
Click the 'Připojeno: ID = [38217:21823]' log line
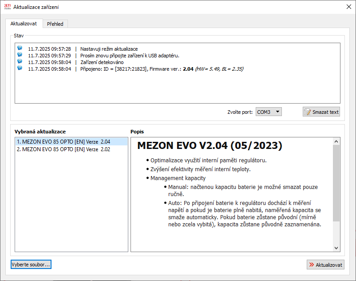tap(162, 69)
